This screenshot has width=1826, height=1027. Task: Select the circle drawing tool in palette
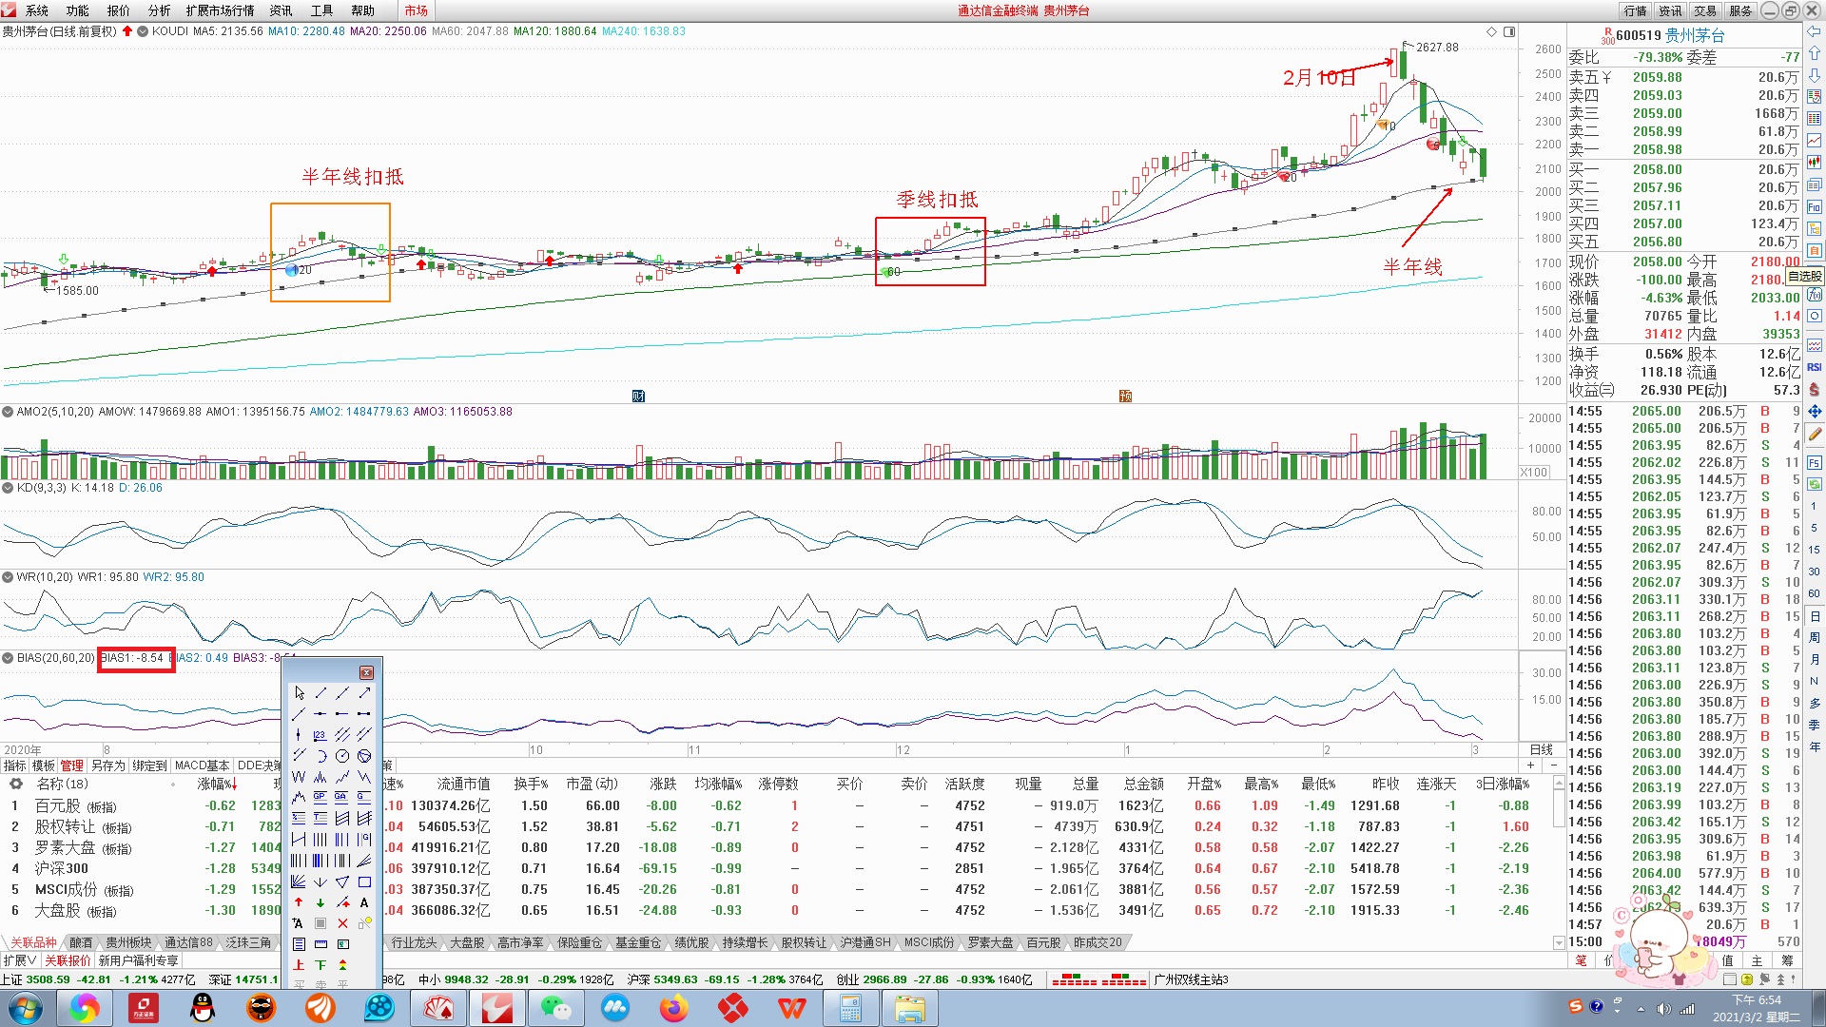click(x=342, y=756)
